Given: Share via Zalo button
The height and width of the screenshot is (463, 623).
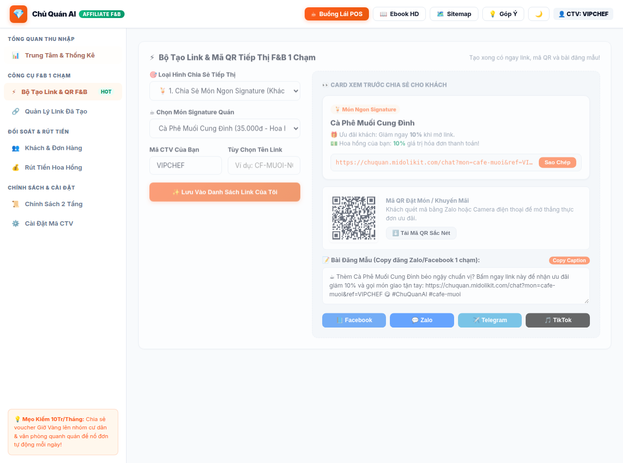Looking at the screenshot, I should coord(422,320).
